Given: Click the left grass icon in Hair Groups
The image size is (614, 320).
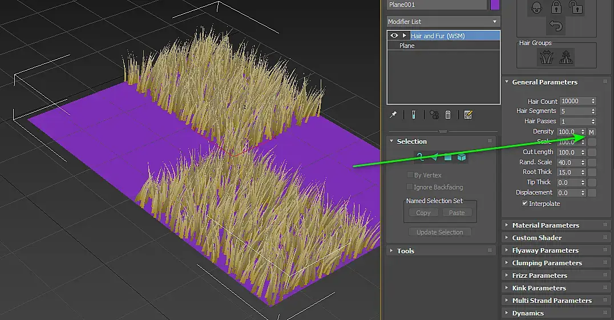Looking at the screenshot, I should [x=546, y=57].
